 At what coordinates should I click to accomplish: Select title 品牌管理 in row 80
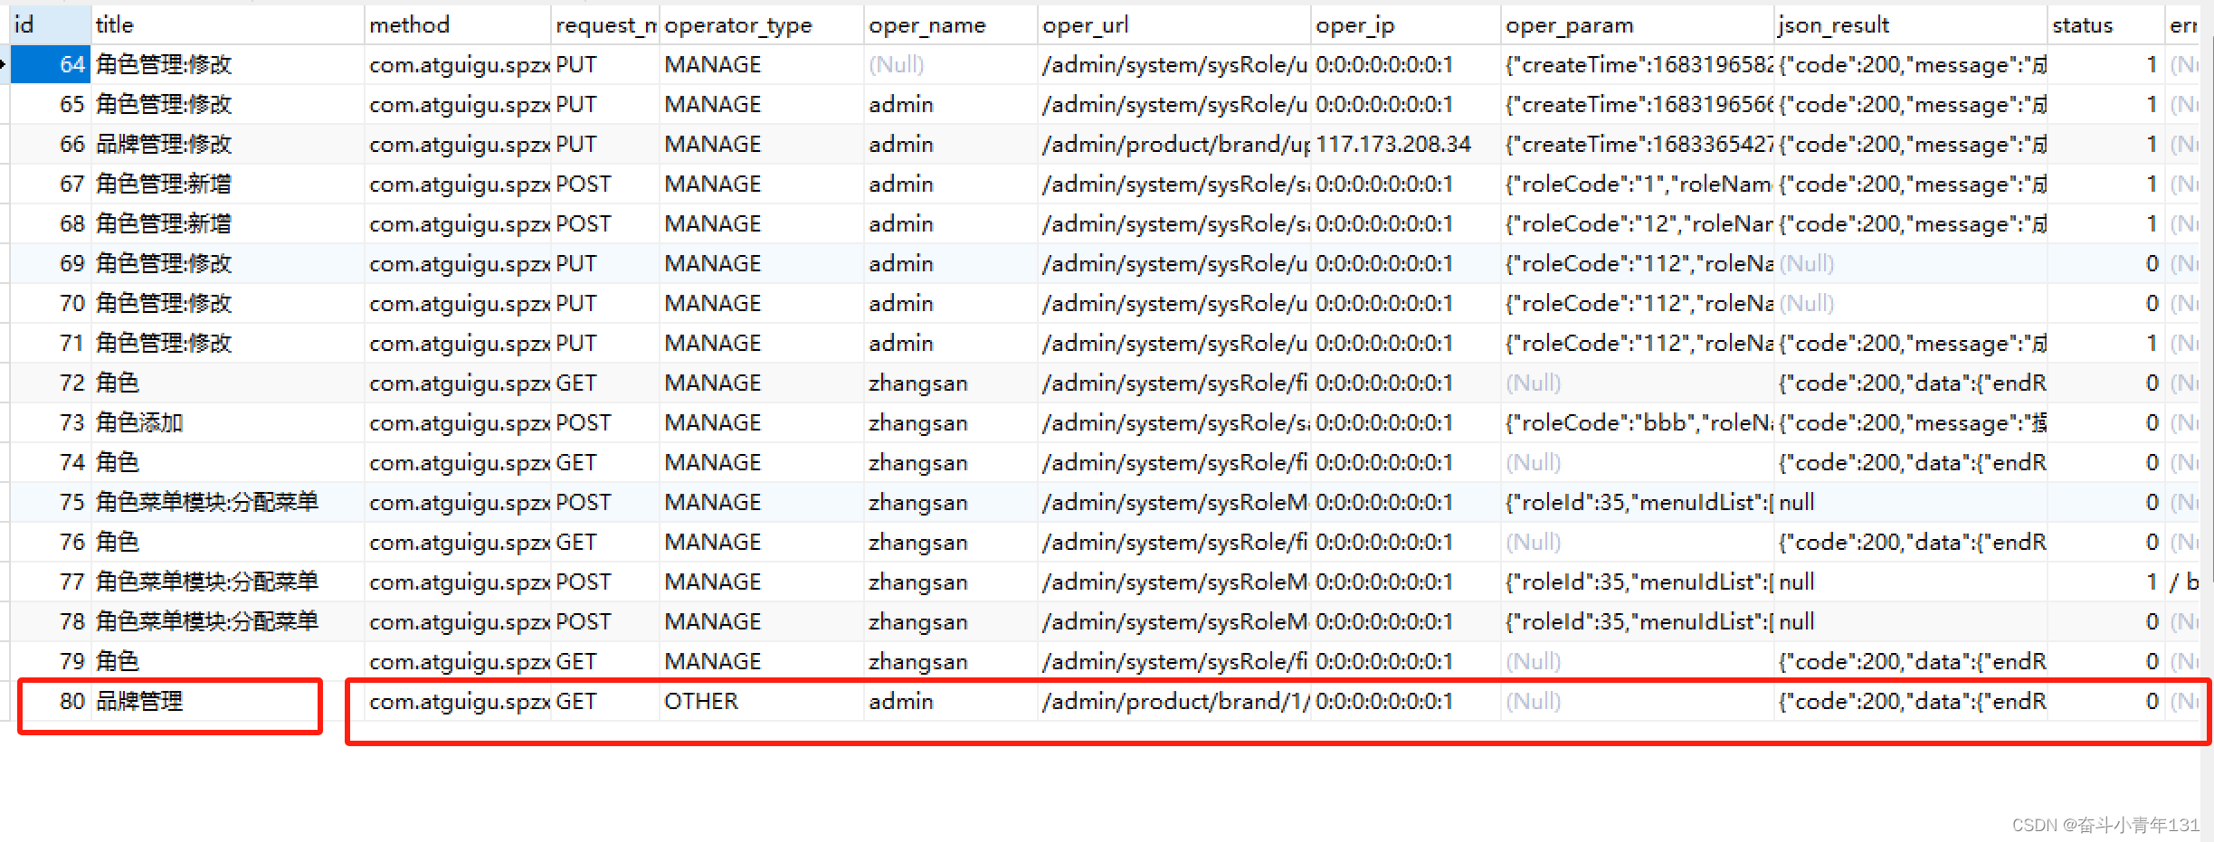tap(227, 702)
